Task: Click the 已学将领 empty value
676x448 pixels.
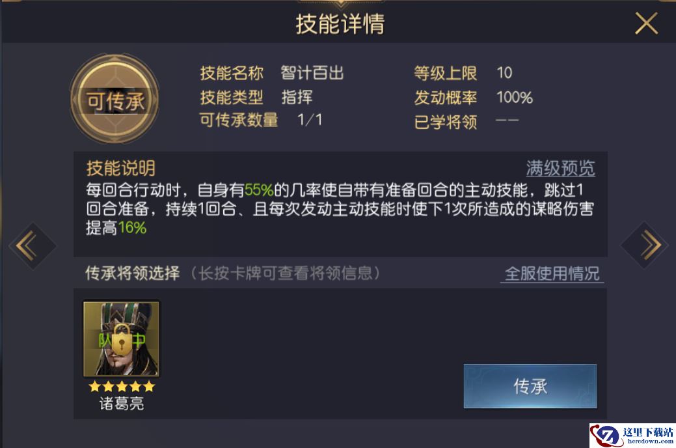Action: 507,120
